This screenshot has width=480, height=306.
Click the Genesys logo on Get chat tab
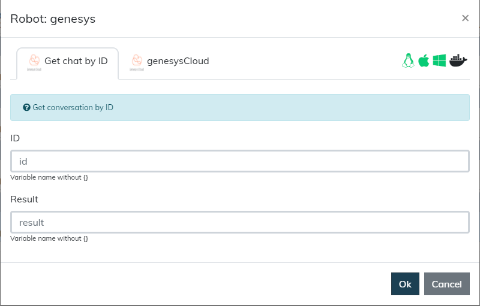coord(34,62)
